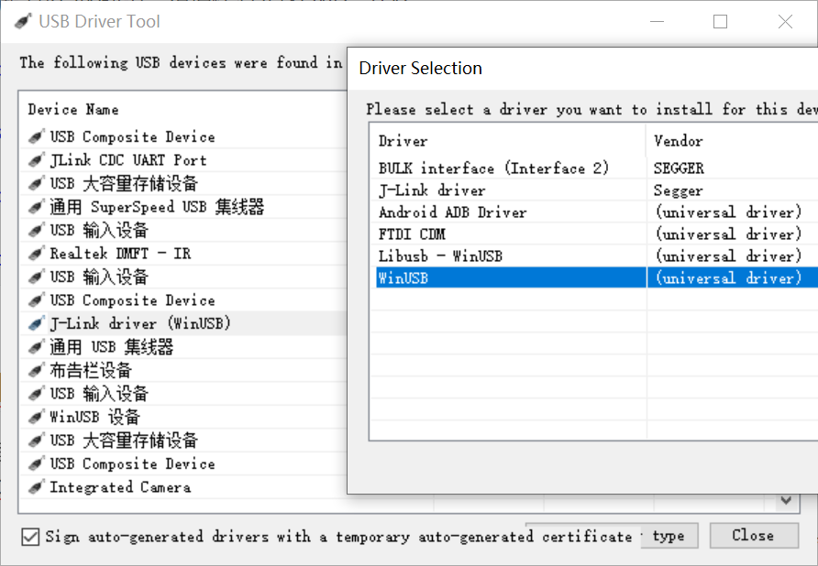Click the icon beside JLink CDC UART Port

[36, 160]
